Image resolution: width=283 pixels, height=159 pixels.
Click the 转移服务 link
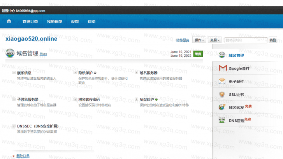[183, 40]
